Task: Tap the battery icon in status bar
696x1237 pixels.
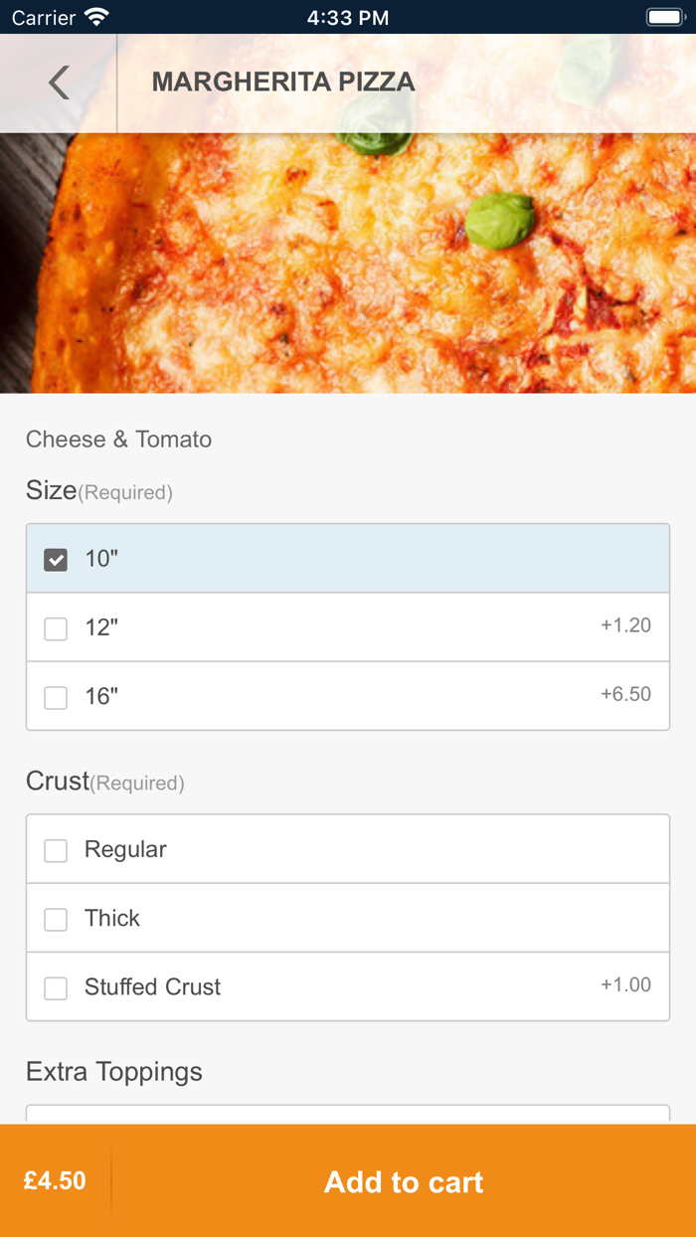Action: coord(664,17)
